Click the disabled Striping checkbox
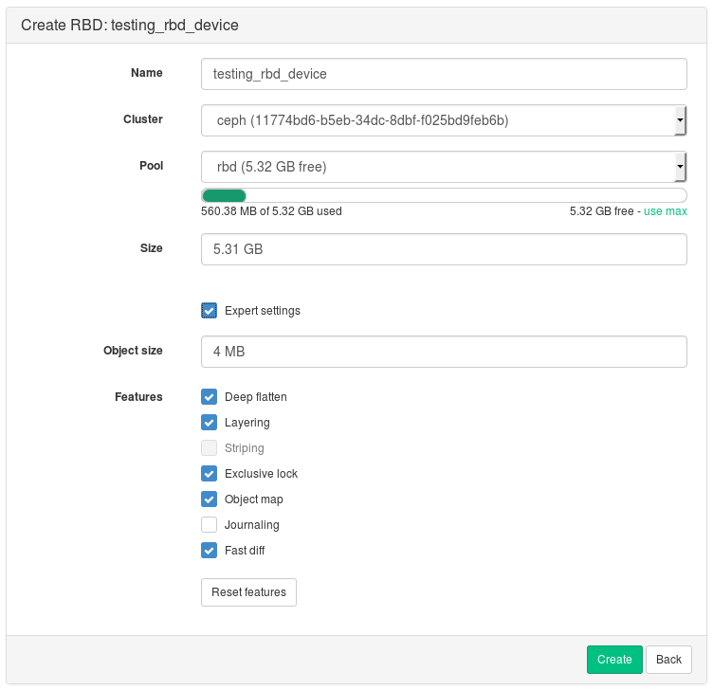 tap(210, 448)
